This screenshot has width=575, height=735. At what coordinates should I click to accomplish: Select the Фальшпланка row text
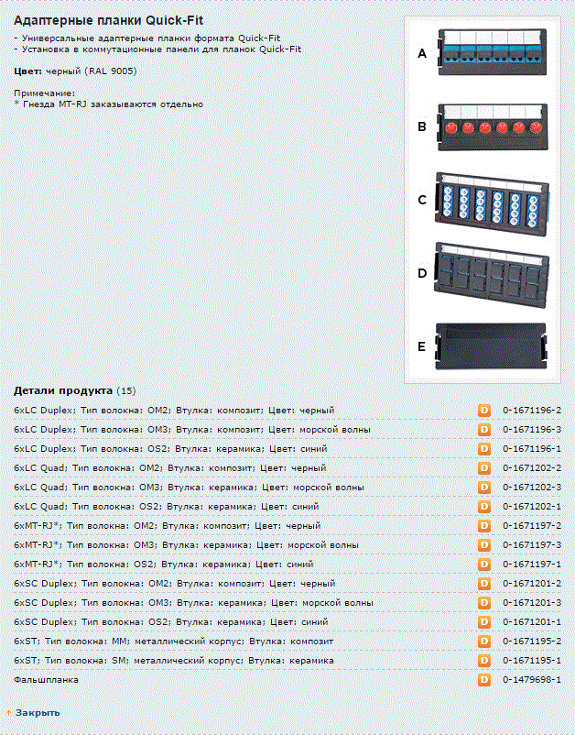point(46,680)
